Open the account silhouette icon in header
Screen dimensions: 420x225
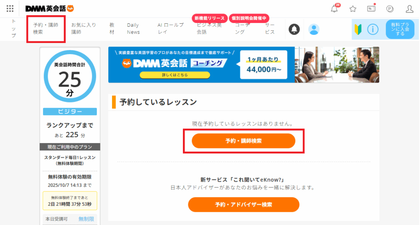(x=409, y=9)
